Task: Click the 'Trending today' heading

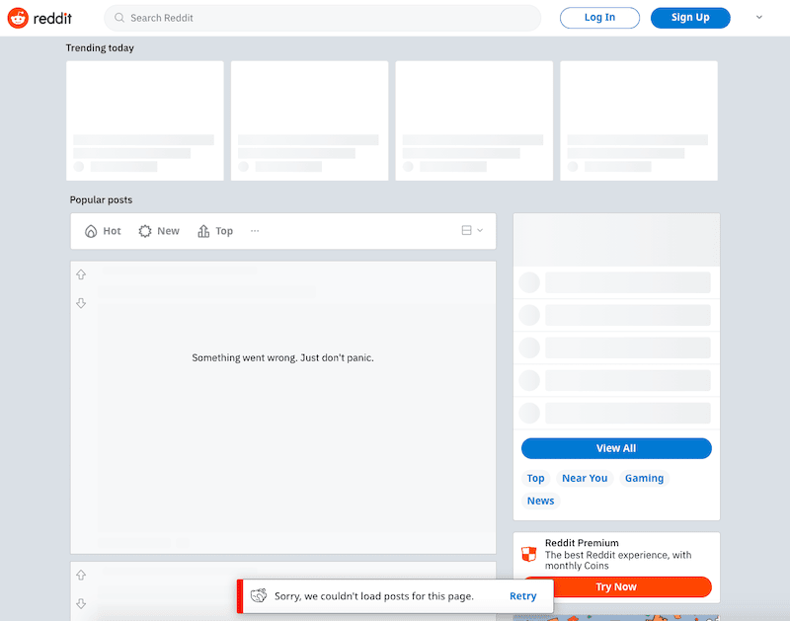Action: pos(100,47)
